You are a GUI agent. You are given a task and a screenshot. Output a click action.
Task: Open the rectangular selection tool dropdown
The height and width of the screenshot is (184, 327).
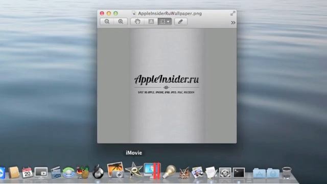click(165, 21)
